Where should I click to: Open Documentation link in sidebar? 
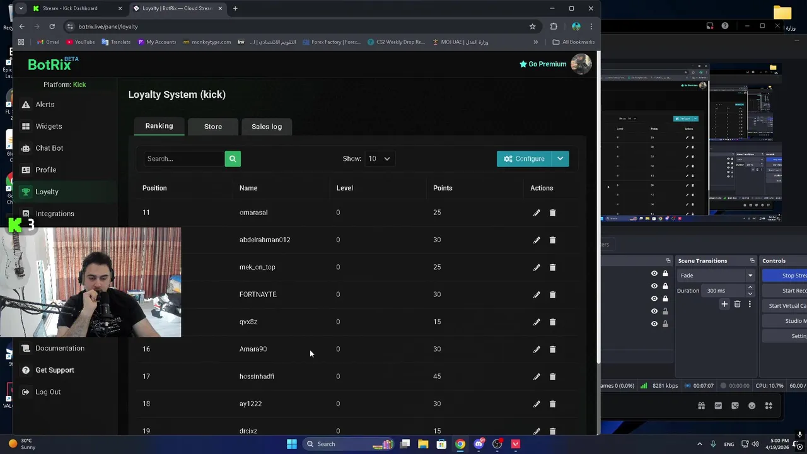click(x=60, y=348)
